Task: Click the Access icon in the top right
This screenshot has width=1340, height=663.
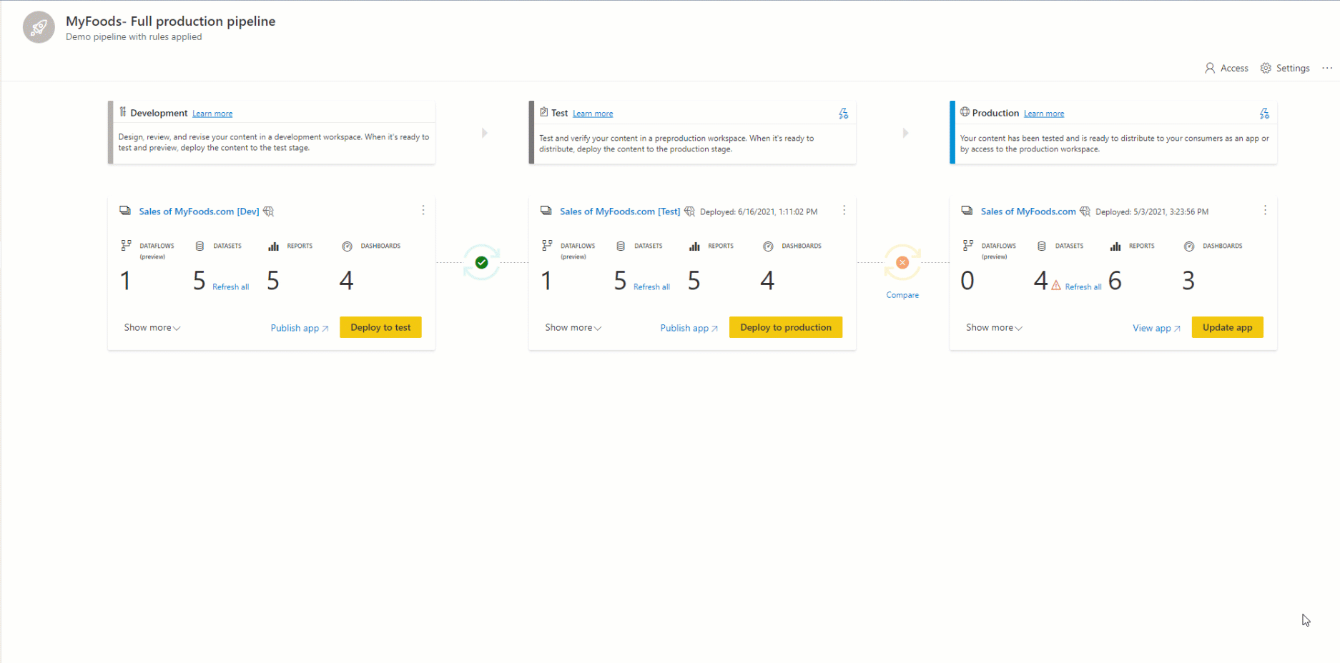Action: (x=1210, y=68)
